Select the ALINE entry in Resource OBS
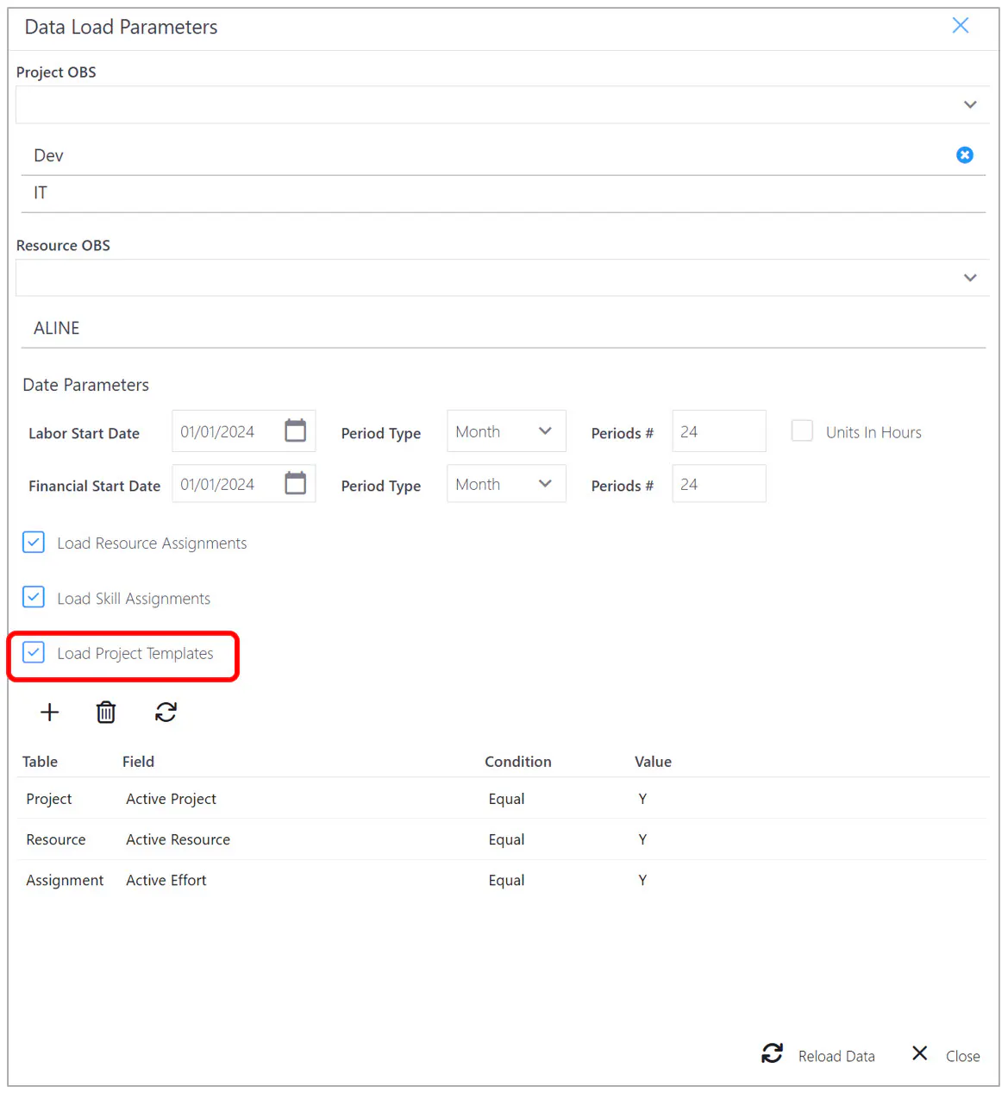Viewport: 1008px width, 1093px height. (504, 329)
